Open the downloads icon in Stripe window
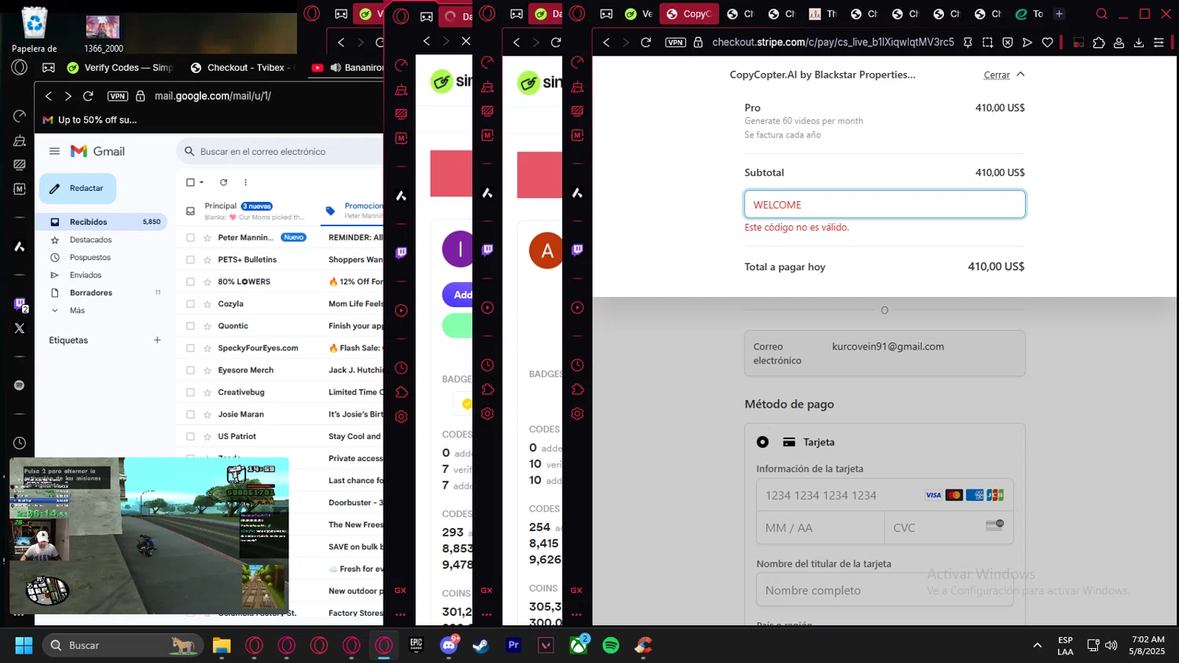Viewport: 1179px width, 663px height. coord(1138,42)
